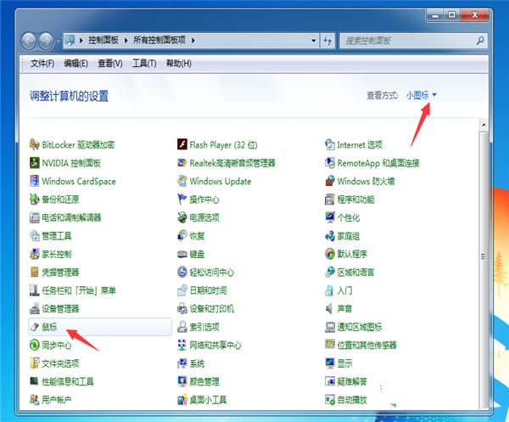Image resolution: width=509 pixels, height=422 pixels.
Task: Open the 通知区域图标 link
Action: click(x=360, y=327)
